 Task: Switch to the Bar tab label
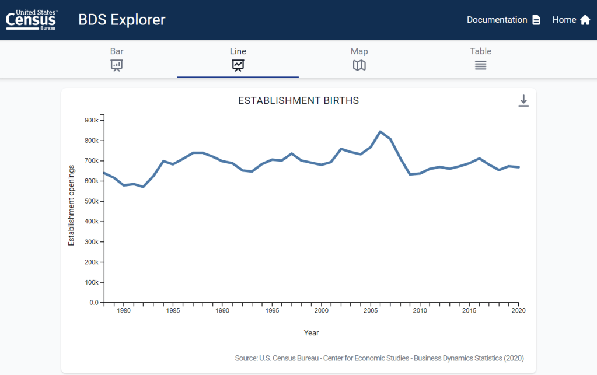point(117,51)
